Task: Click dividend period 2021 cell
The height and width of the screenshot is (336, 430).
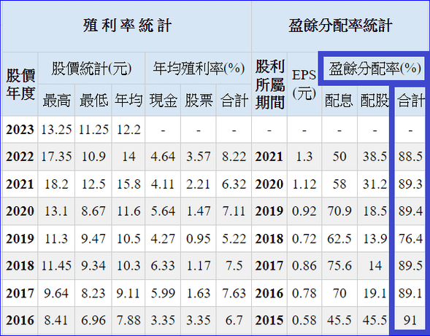Action: (269, 157)
